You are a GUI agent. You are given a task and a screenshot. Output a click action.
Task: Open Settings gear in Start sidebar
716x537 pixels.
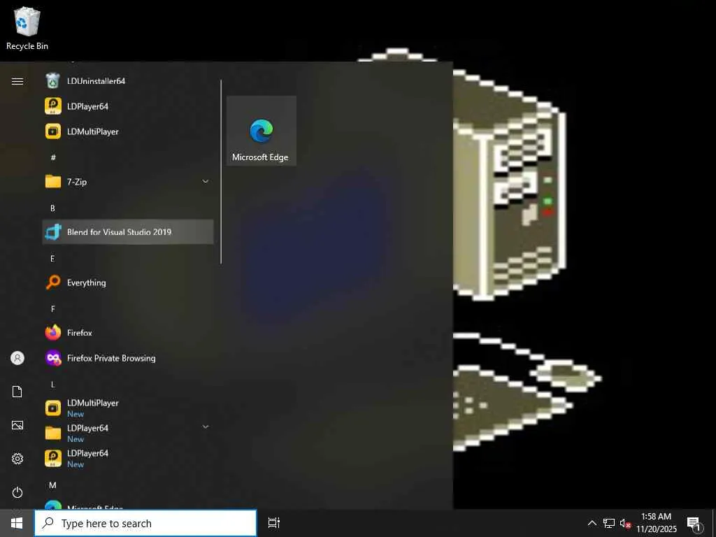click(x=17, y=459)
